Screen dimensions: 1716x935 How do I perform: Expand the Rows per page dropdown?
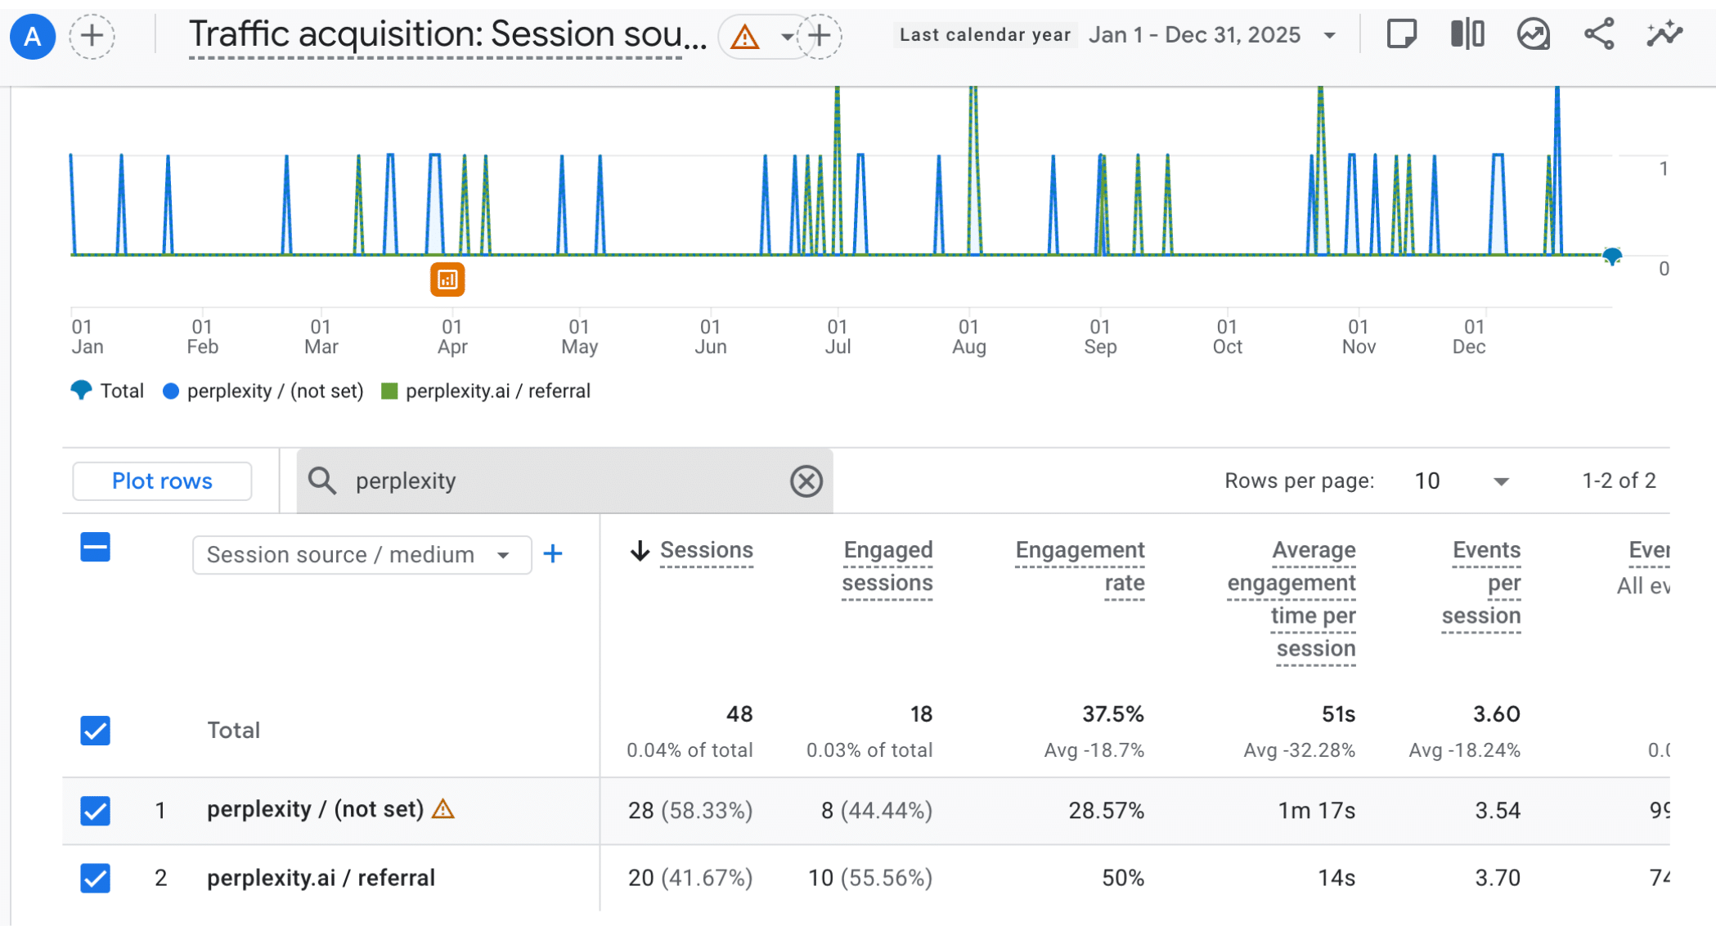pos(1500,481)
